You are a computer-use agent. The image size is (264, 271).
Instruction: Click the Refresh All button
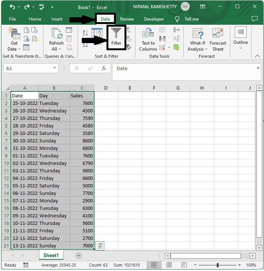56,39
